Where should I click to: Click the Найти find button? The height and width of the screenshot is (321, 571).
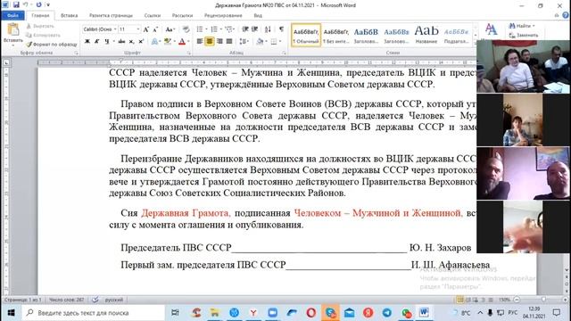pyautogui.click(x=521, y=26)
